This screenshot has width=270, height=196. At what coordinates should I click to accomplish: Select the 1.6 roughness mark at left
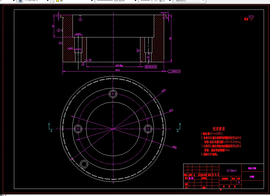tap(60, 43)
